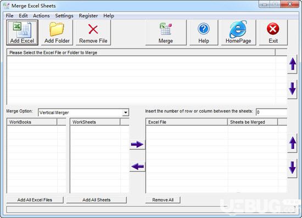Image resolution: width=302 pixels, height=218 pixels.
Task: Expand the Merge Option dropdown arrow
Action: 126,113
